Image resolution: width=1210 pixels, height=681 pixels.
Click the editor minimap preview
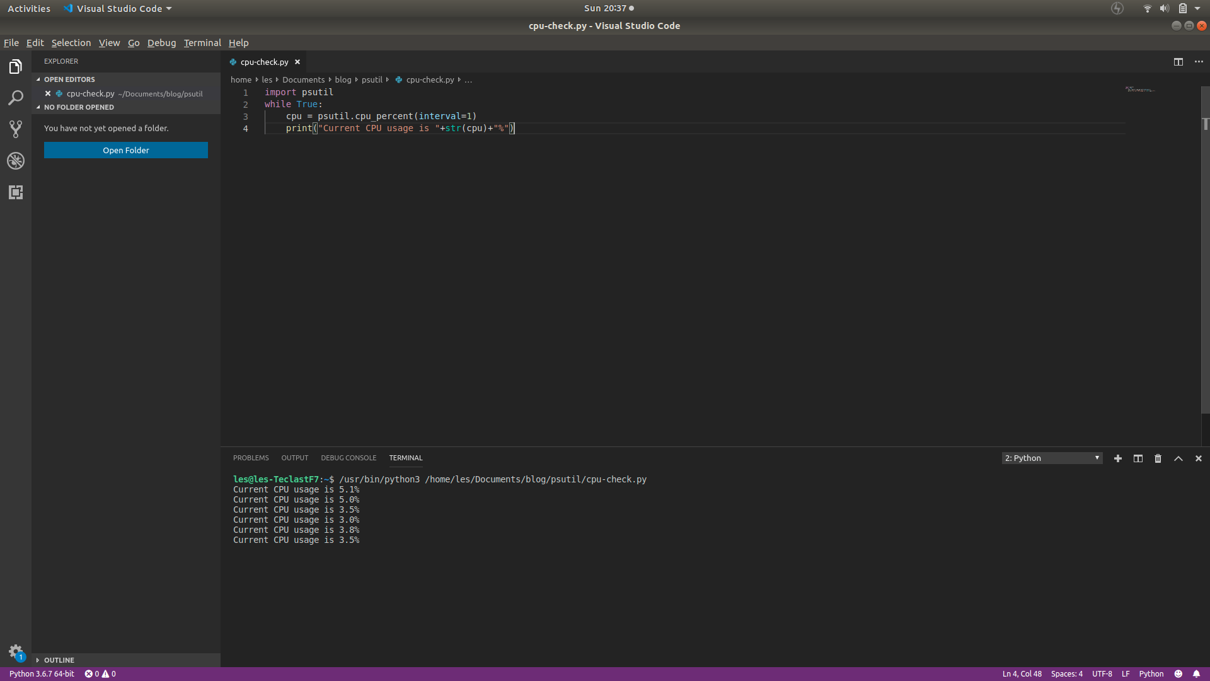point(1140,90)
